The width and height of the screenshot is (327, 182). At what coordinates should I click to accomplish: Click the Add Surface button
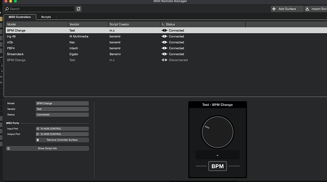point(287,9)
